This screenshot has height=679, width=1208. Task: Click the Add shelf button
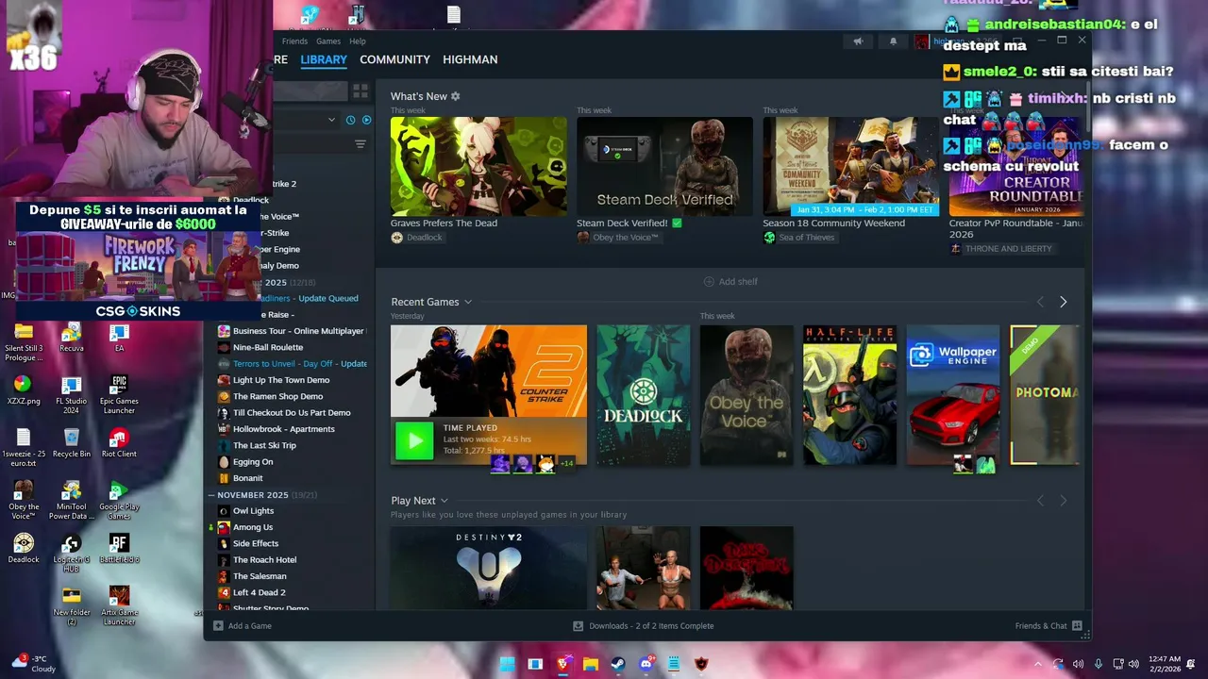pyautogui.click(x=730, y=282)
